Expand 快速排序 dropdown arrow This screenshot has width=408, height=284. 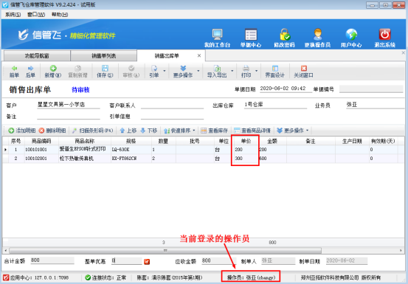tap(194, 131)
